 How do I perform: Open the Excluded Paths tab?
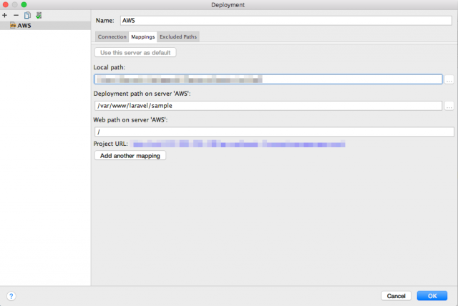(x=178, y=36)
